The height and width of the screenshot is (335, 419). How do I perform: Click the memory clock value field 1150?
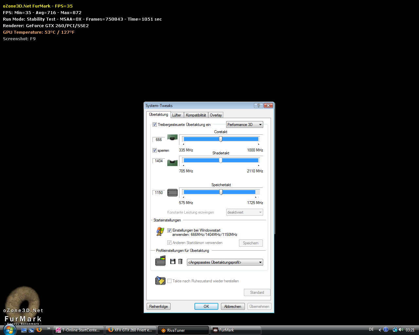click(x=159, y=193)
